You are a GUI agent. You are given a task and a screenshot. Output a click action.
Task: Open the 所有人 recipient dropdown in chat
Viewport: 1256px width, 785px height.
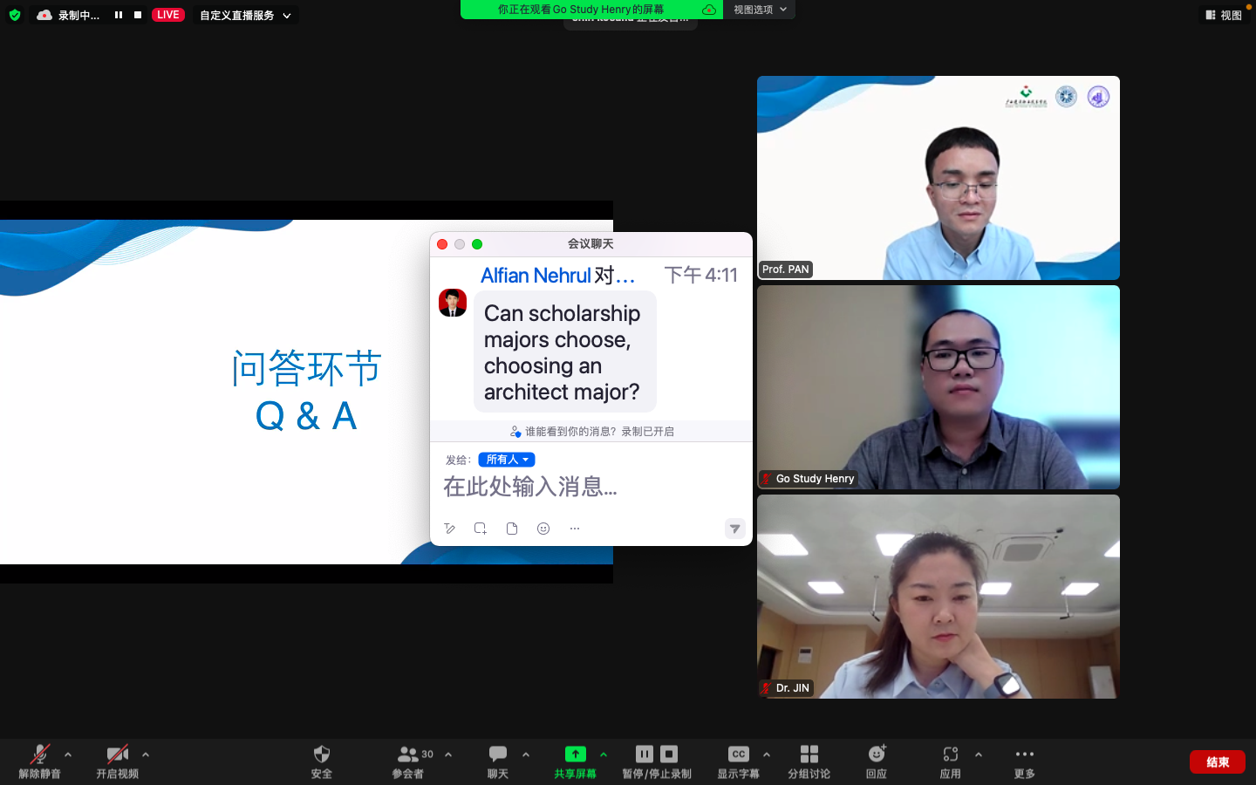tap(506, 460)
